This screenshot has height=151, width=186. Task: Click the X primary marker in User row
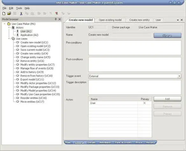[x=144, y=103]
